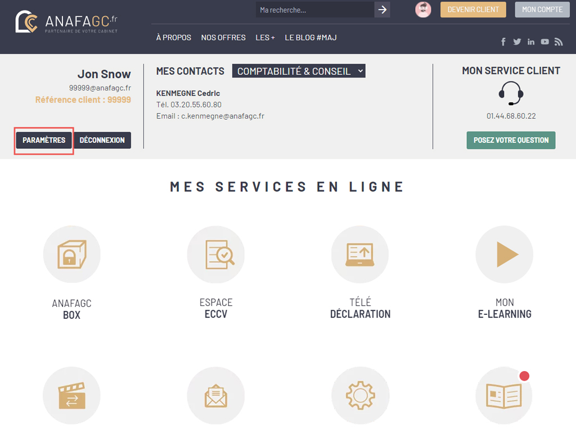Click the ESPACE ECCV label

216,308
